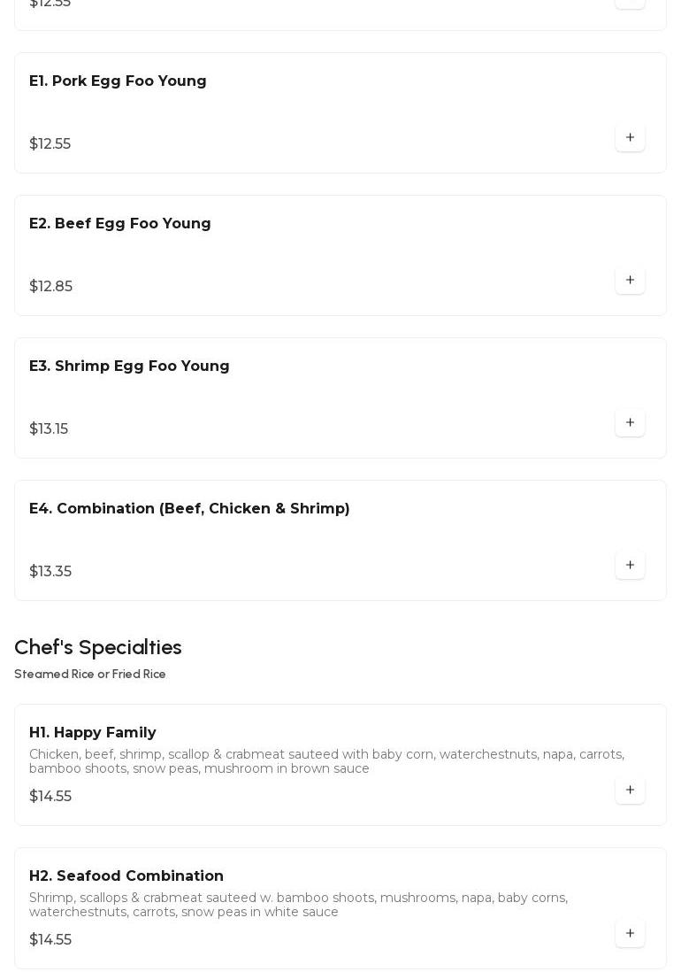Click plus icon for Seafood Combination
This screenshot has width=681, height=972.
pyautogui.click(x=630, y=933)
